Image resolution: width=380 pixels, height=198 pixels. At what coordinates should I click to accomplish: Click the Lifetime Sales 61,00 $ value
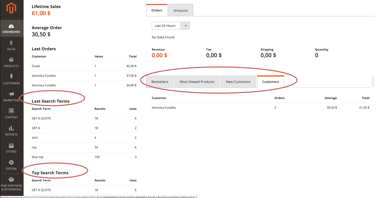click(x=41, y=13)
